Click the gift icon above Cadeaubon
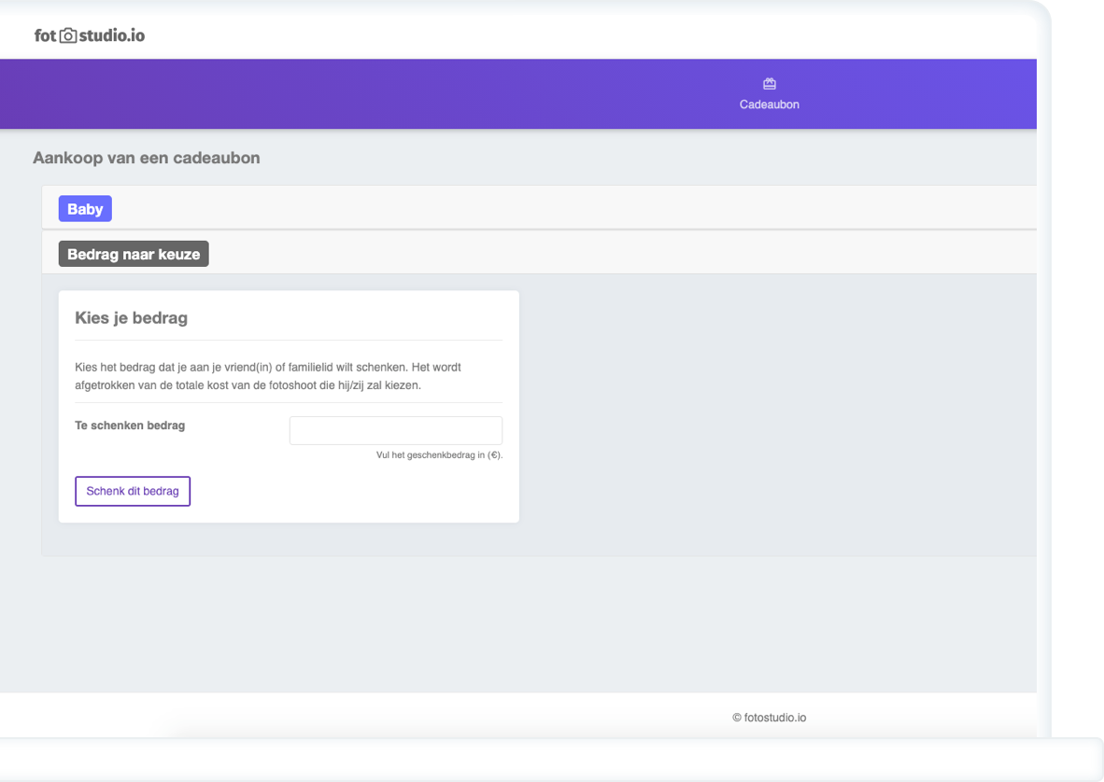This screenshot has width=1104, height=782. [769, 84]
